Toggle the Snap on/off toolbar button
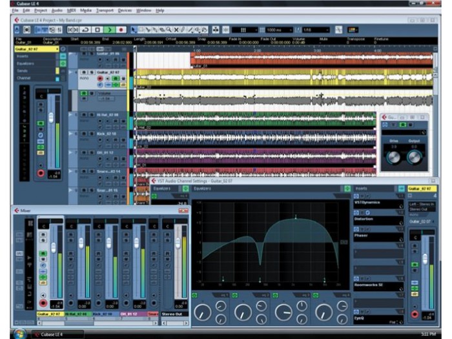This screenshot has height=339, width=452. 226,30
